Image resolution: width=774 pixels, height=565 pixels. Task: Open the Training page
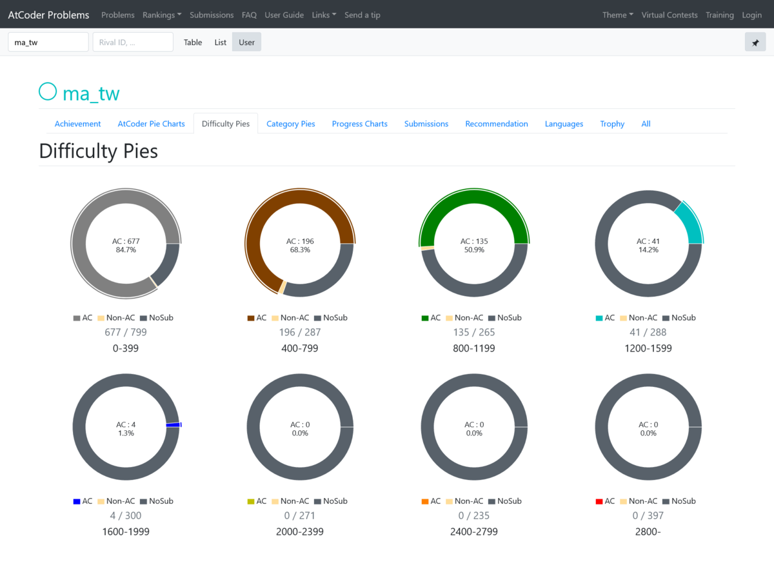pos(720,15)
